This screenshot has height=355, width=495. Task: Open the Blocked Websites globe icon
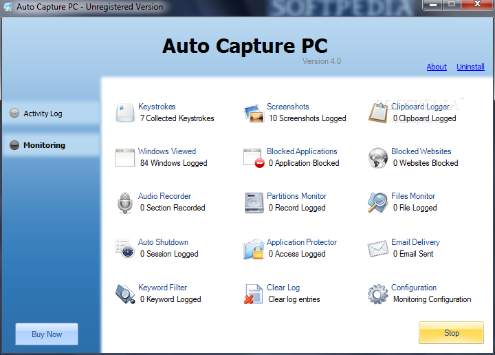click(x=378, y=158)
